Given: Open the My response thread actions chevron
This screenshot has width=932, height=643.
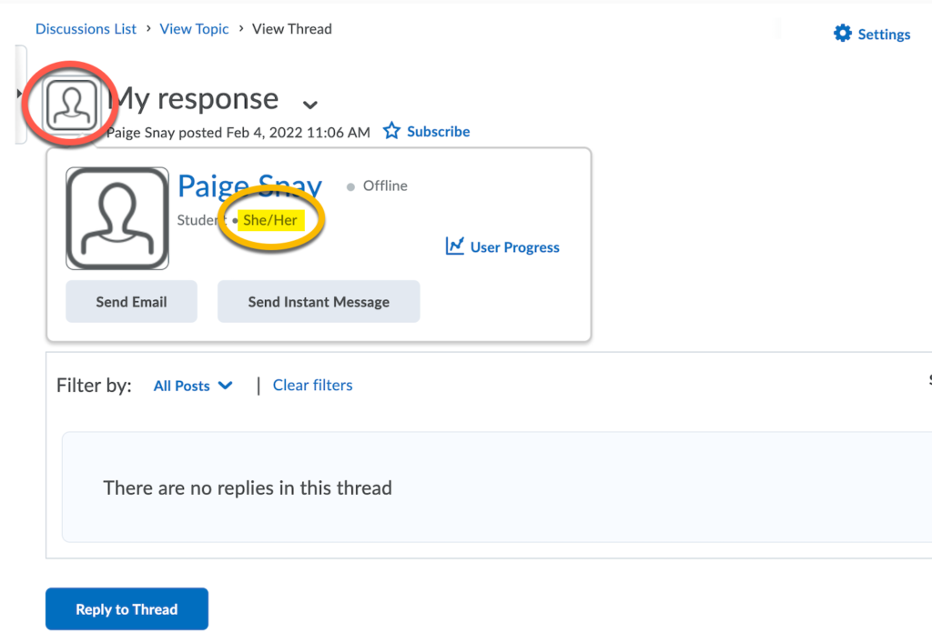Looking at the screenshot, I should point(309,104).
